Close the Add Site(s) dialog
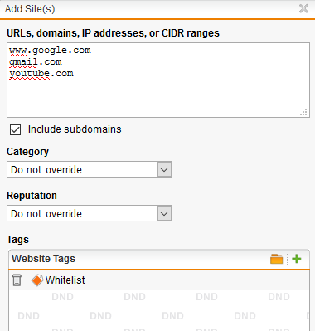 click(303, 9)
